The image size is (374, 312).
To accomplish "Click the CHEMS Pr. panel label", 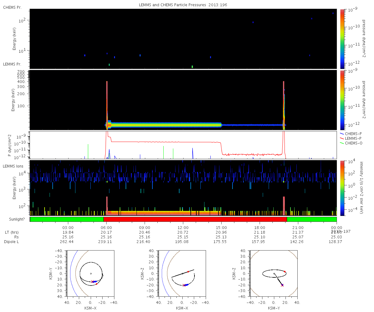I will (x=12, y=7).
